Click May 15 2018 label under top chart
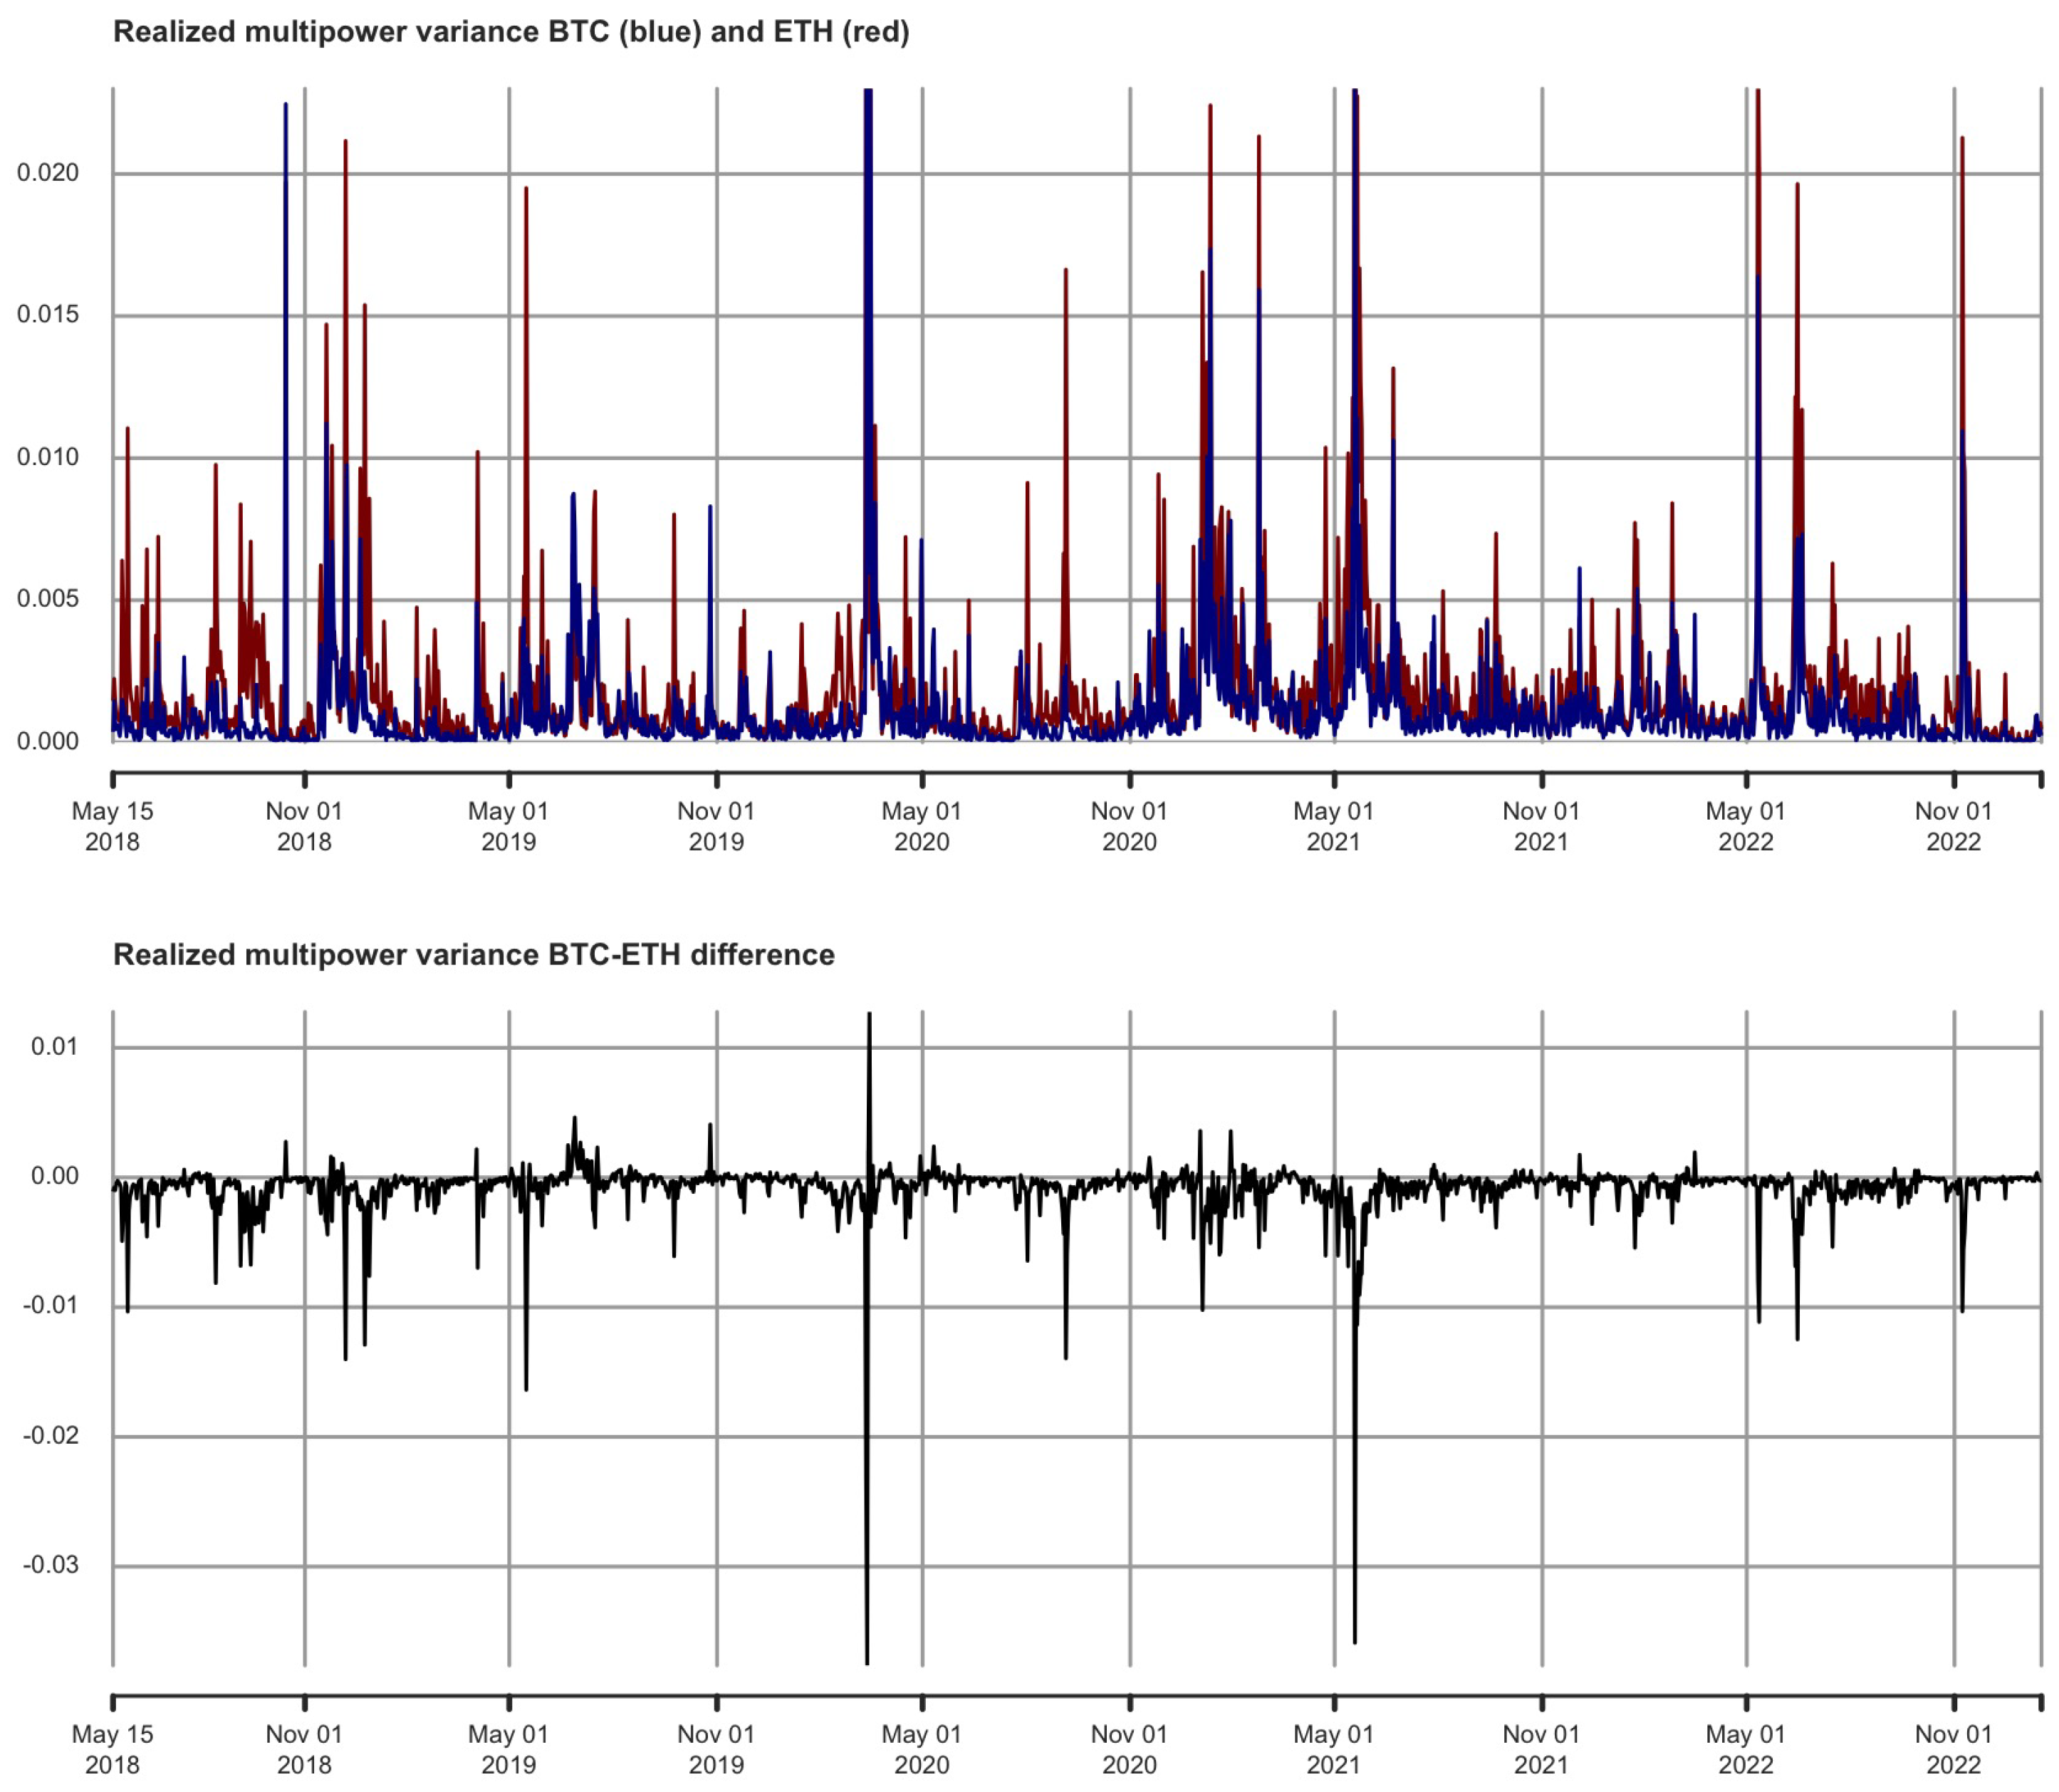This screenshot has width=2059, height=1792. coord(112,826)
